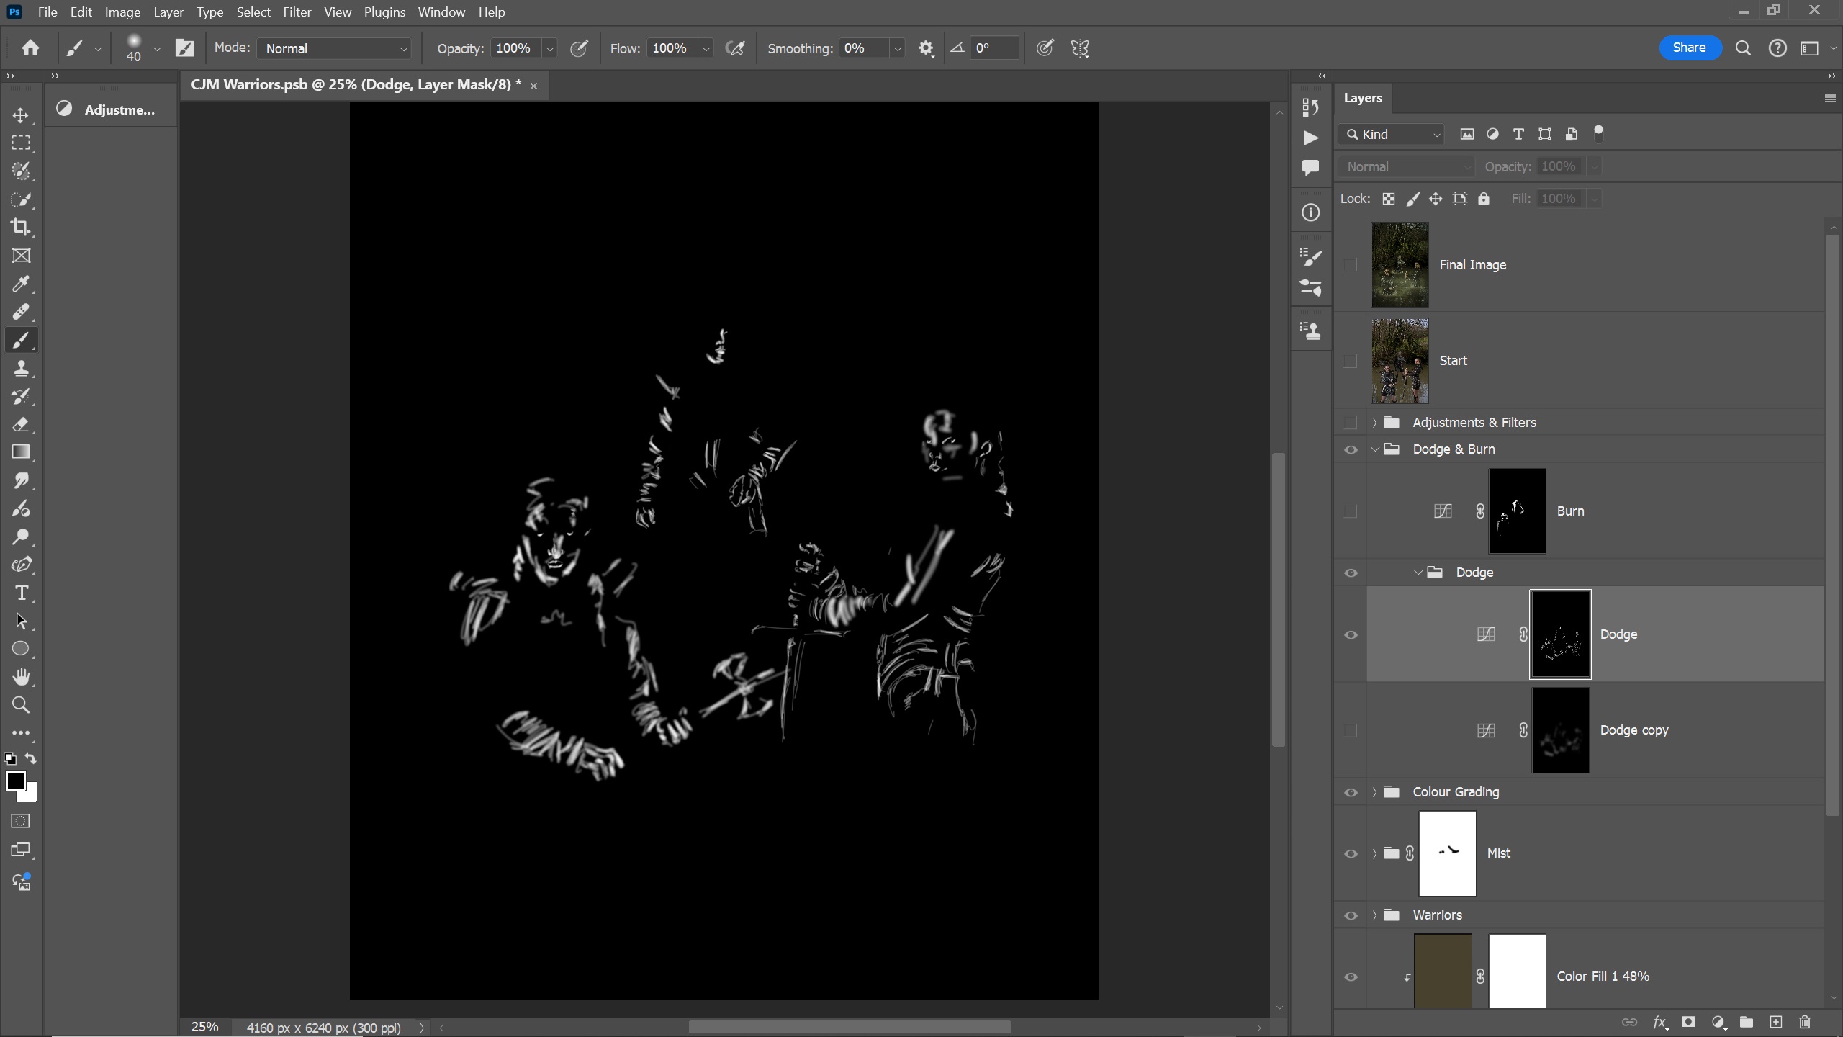1843x1037 pixels.
Task: Open the Filter menu
Action: point(297,12)
